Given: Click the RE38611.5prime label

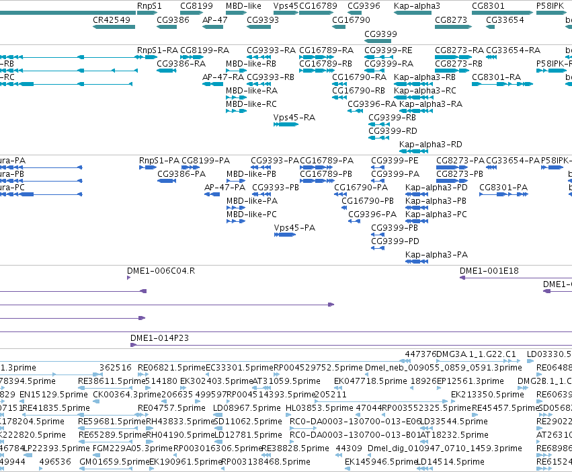Looking at the screenshot, I should point(112,381).
